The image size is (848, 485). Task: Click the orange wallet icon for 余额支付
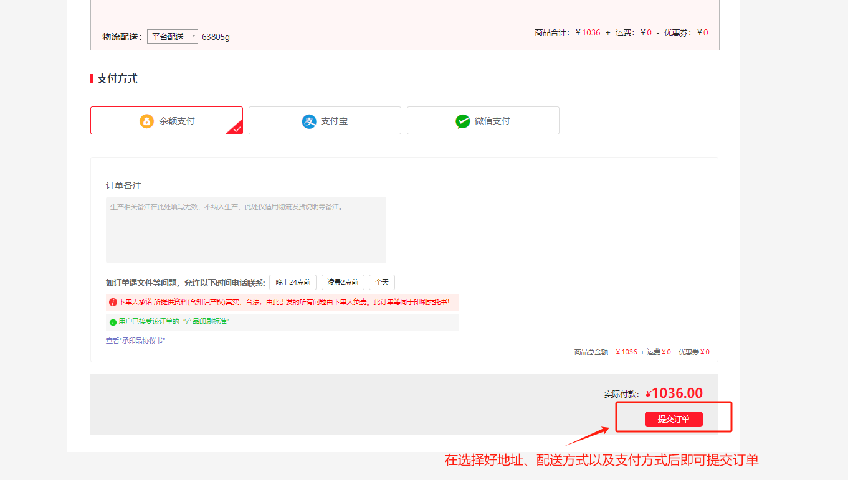click(146, 121)
